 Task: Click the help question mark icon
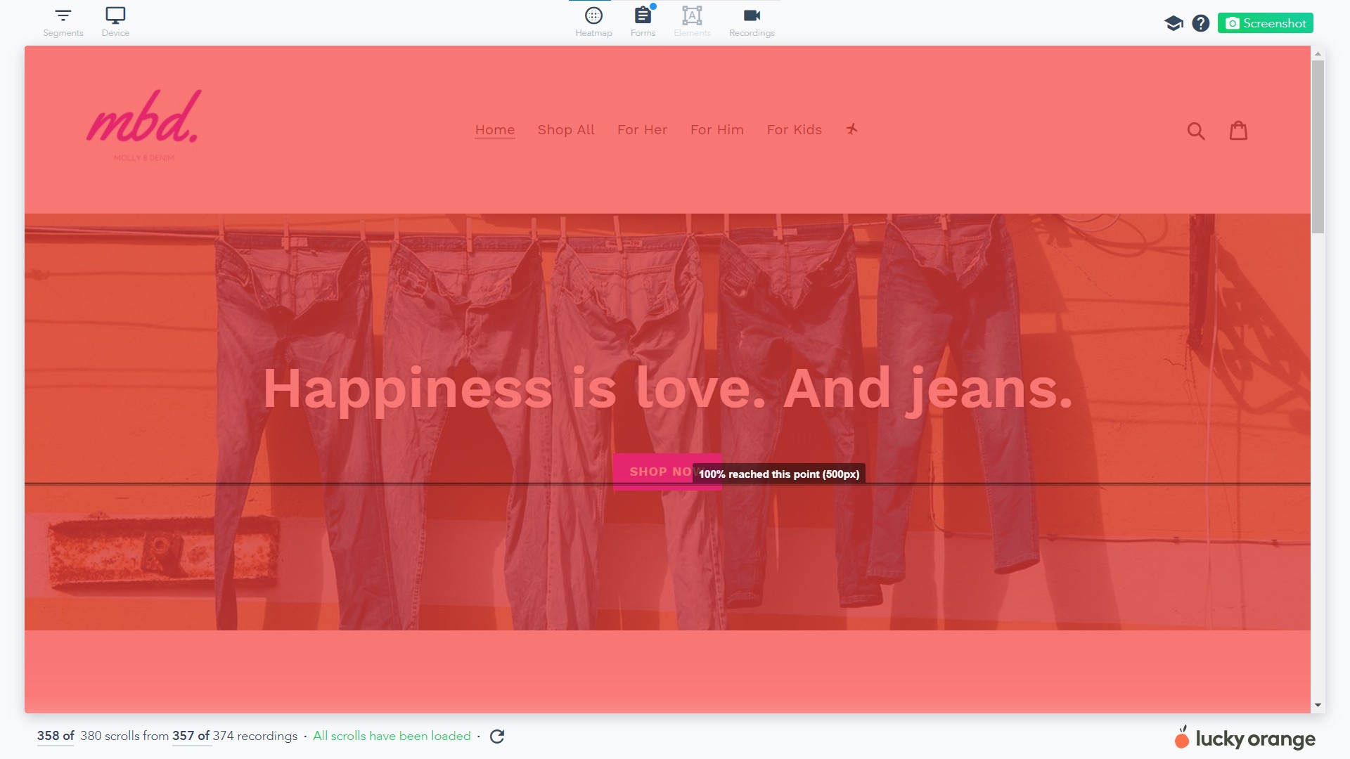1200,23
